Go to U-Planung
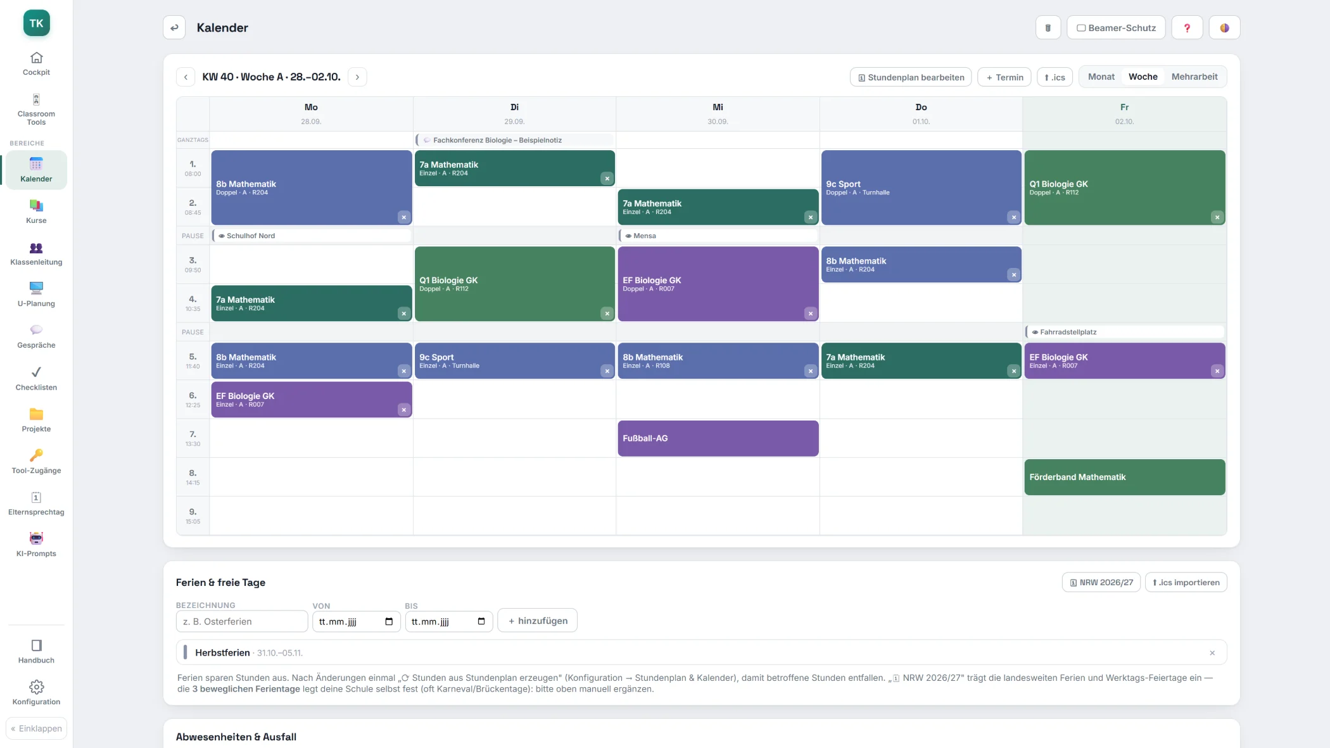The image size is (1330, 748). 36,295
